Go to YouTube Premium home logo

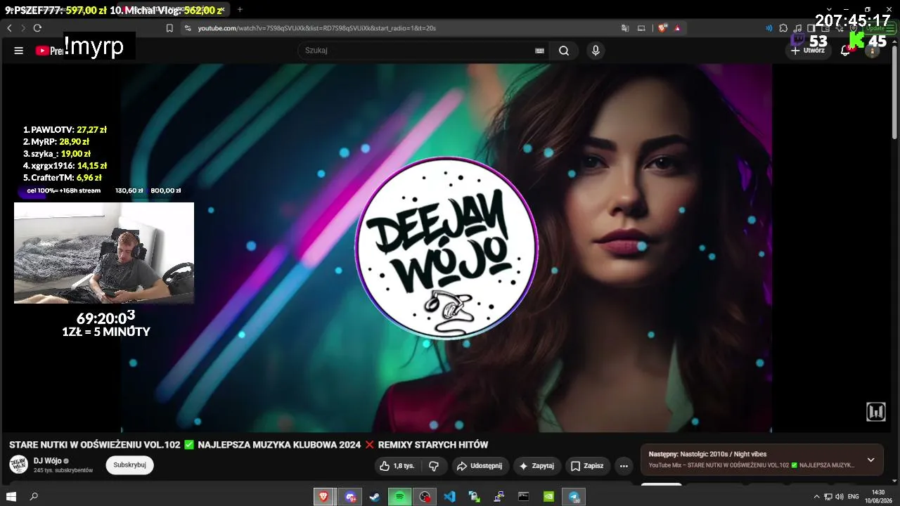[x=49, y=51]
